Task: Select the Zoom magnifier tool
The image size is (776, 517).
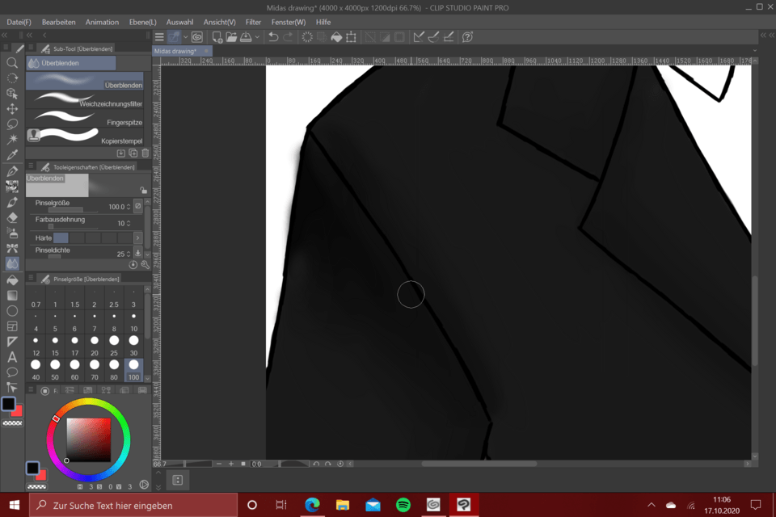Action: [x=12, y=62]
